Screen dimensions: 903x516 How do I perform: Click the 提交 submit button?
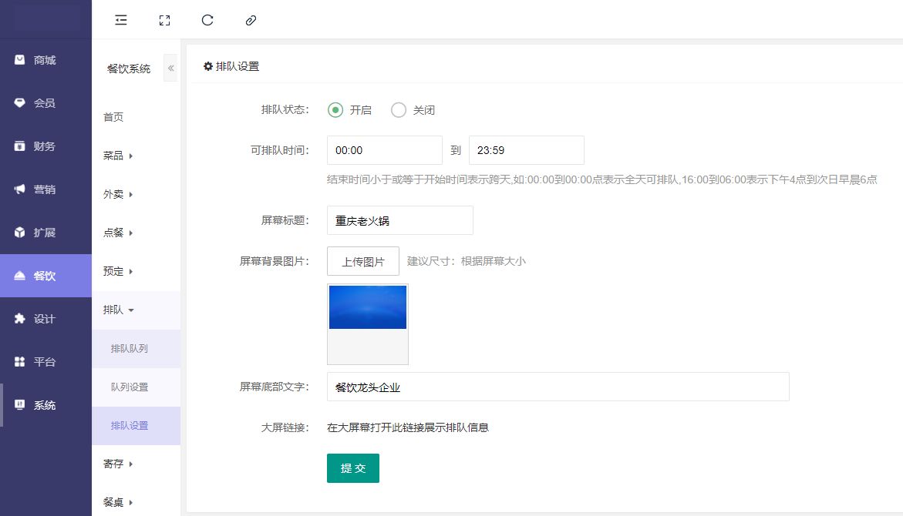click(353, 468)
